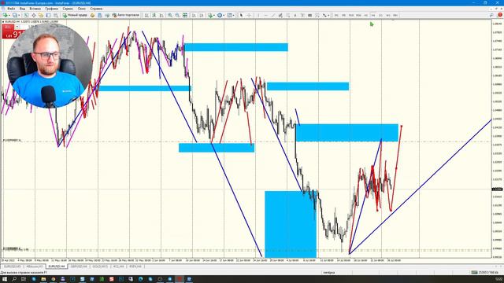
Task: Switch to MN timeframe
Action: tap(395, 15)
